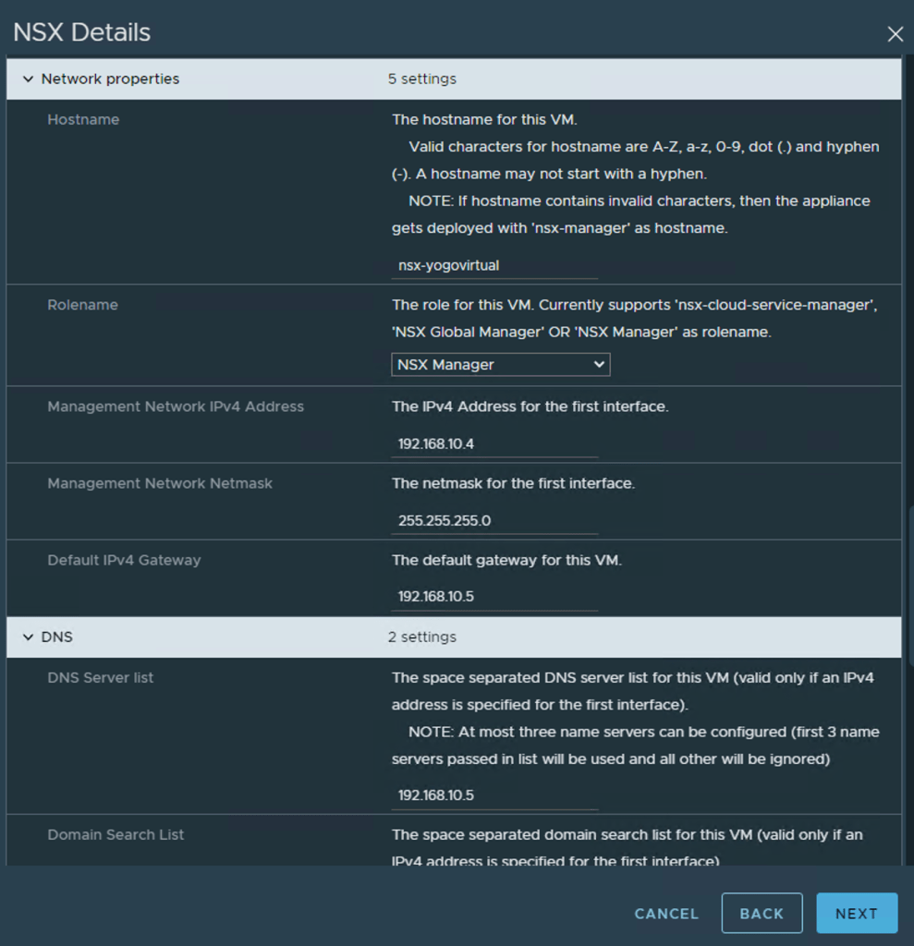Click the NSX Details dialog title
The width and height of the screenshot is (914, 946).
(81, 33)
